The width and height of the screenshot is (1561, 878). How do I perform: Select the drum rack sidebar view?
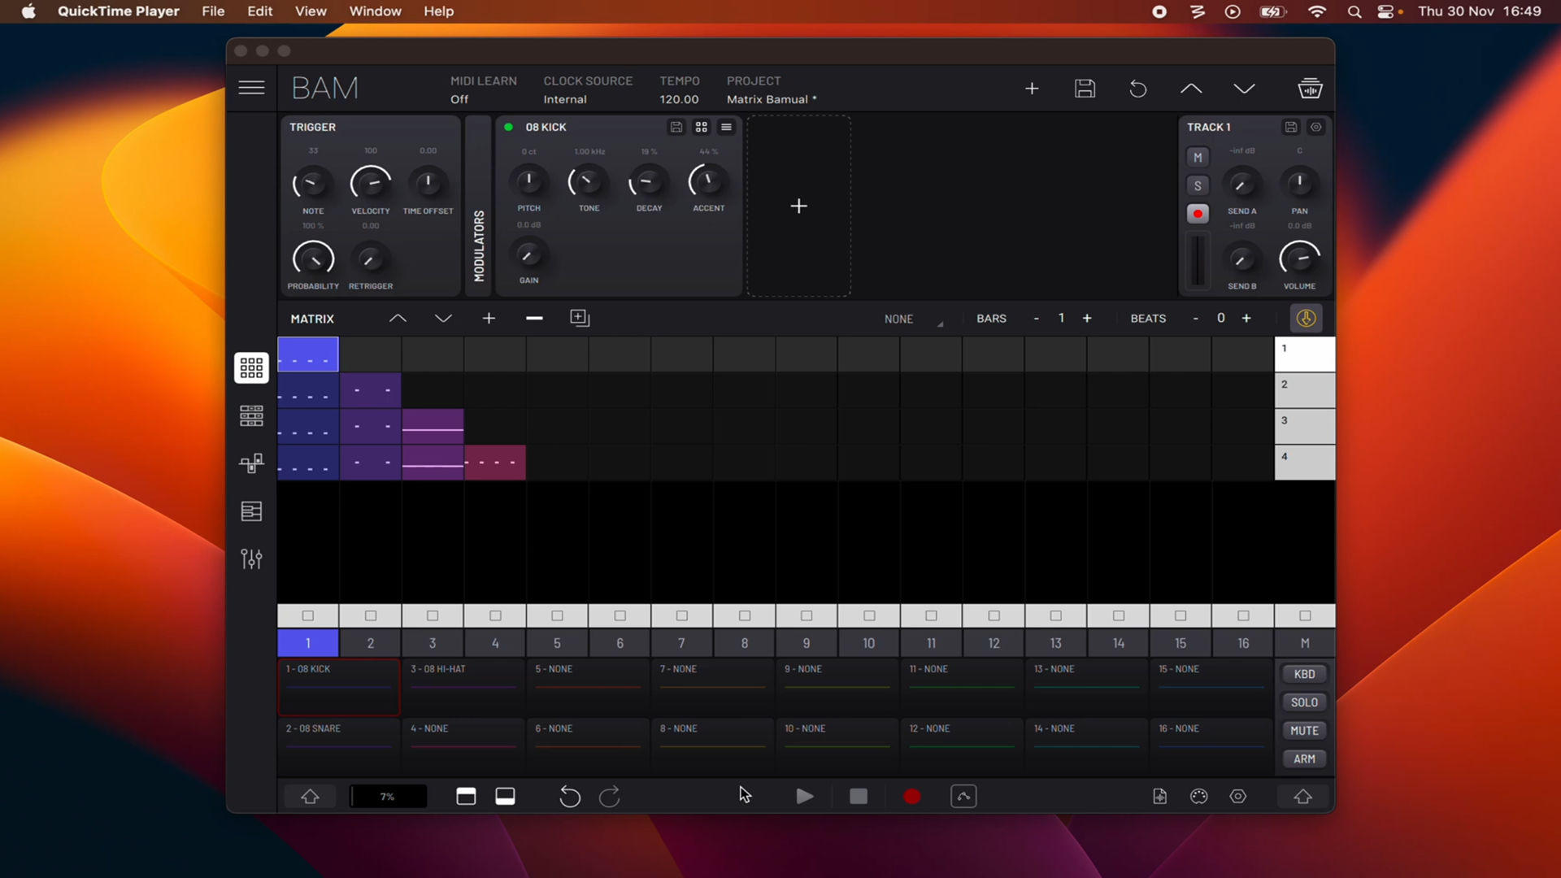[250, 415]
